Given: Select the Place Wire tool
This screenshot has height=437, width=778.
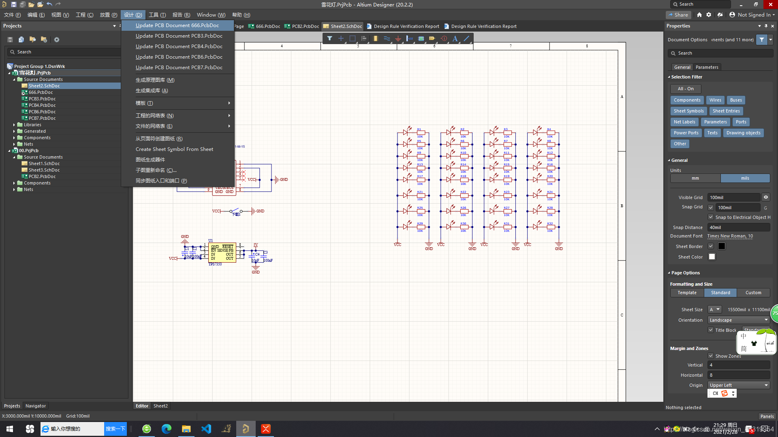Looking at the screenshot, I should pos(387,38).
